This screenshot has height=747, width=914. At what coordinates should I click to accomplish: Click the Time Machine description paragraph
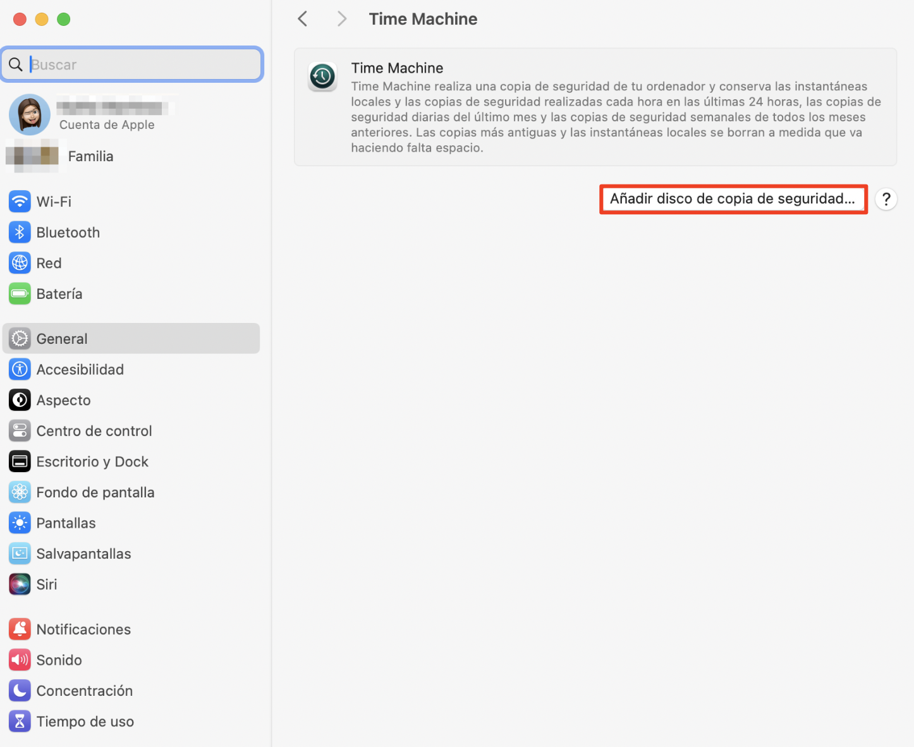point(616,117)
